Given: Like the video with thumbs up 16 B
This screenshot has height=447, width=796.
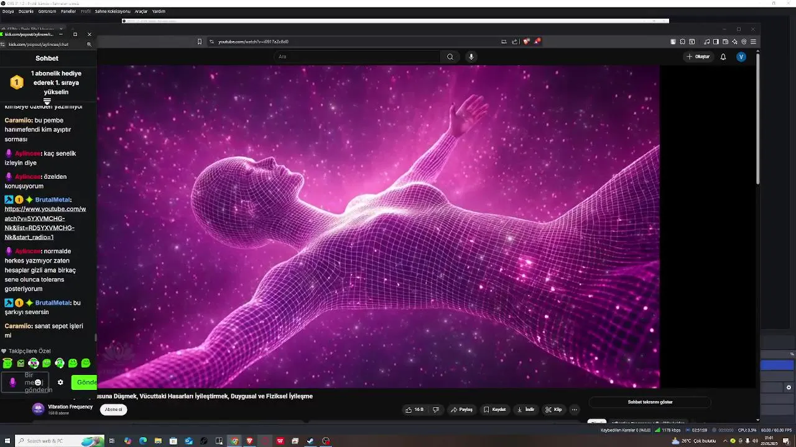Looking at the screenshot, I should click(415, 410).
